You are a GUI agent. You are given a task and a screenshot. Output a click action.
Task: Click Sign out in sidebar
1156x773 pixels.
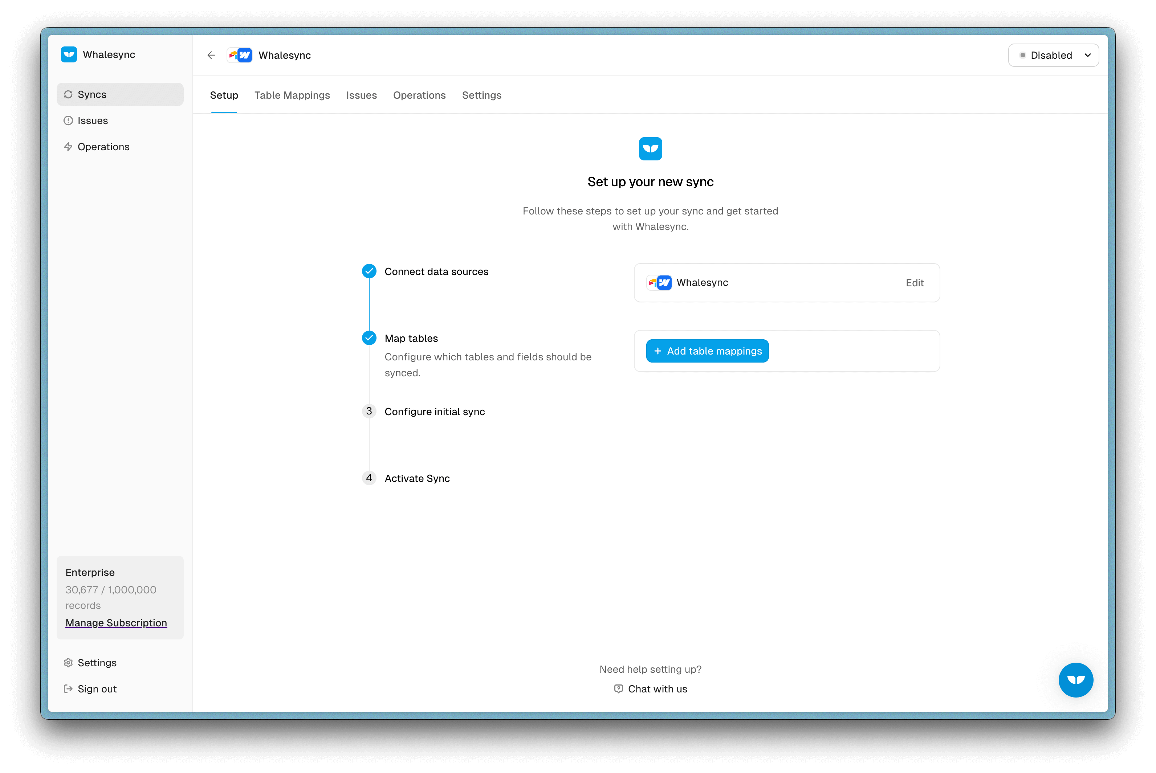[x=97, y=689]
